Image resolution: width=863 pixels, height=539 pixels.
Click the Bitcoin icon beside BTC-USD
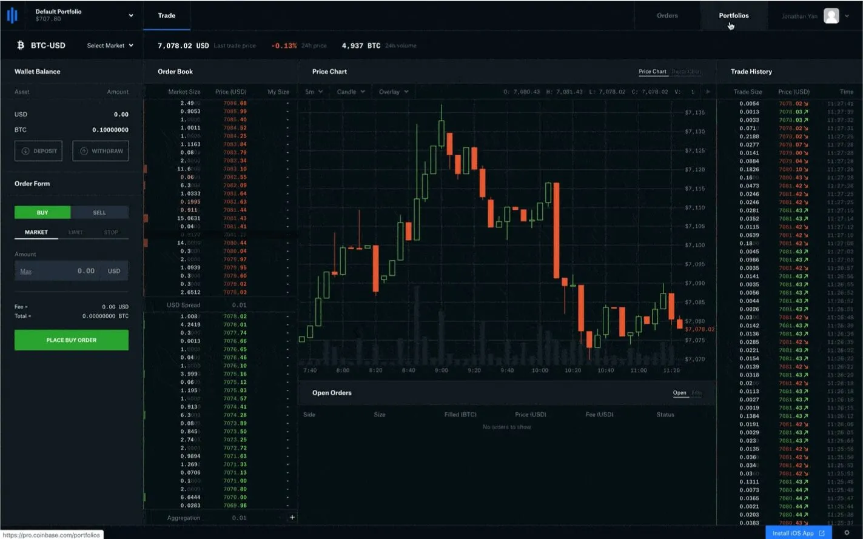pos(21,45)
